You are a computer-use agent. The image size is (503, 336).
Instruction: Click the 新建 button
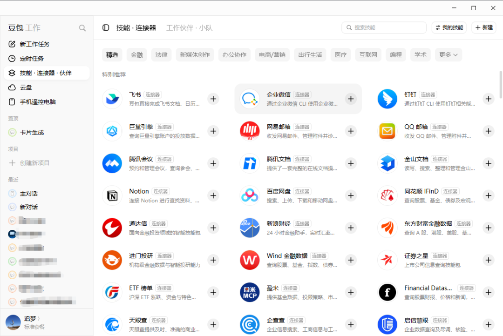pyautogui.click(x=484, y=27)
